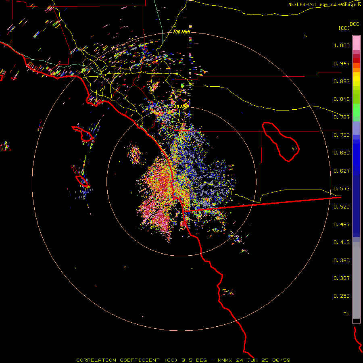Select the 0.360 color scale value
The image size is (363, 363).
tap(342, 261)
